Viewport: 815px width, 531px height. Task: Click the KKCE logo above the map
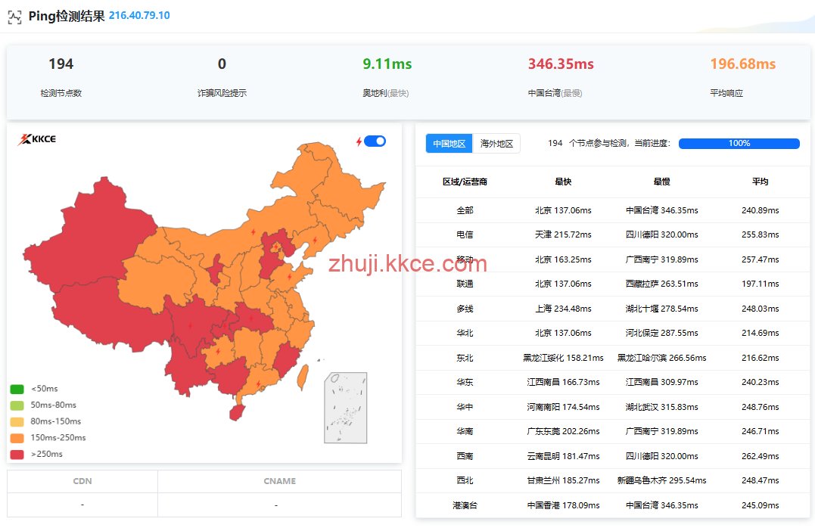click(37, 139)
